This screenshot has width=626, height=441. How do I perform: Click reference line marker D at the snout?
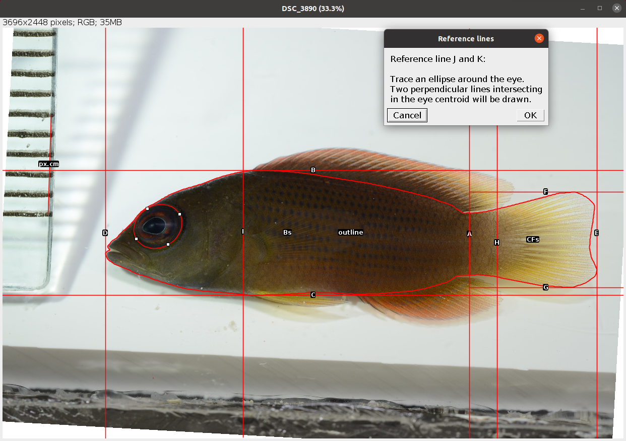[x=105, y=233]
